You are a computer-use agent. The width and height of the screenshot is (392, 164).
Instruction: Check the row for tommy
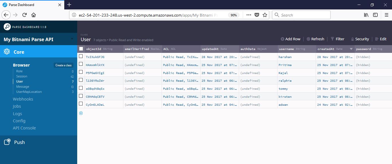click(81, 88)
